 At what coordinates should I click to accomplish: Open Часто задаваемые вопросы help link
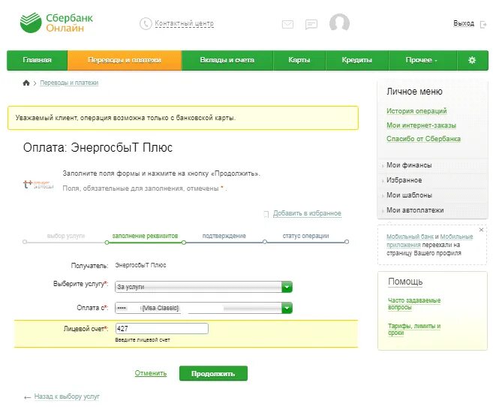click(x=414, y=304)
